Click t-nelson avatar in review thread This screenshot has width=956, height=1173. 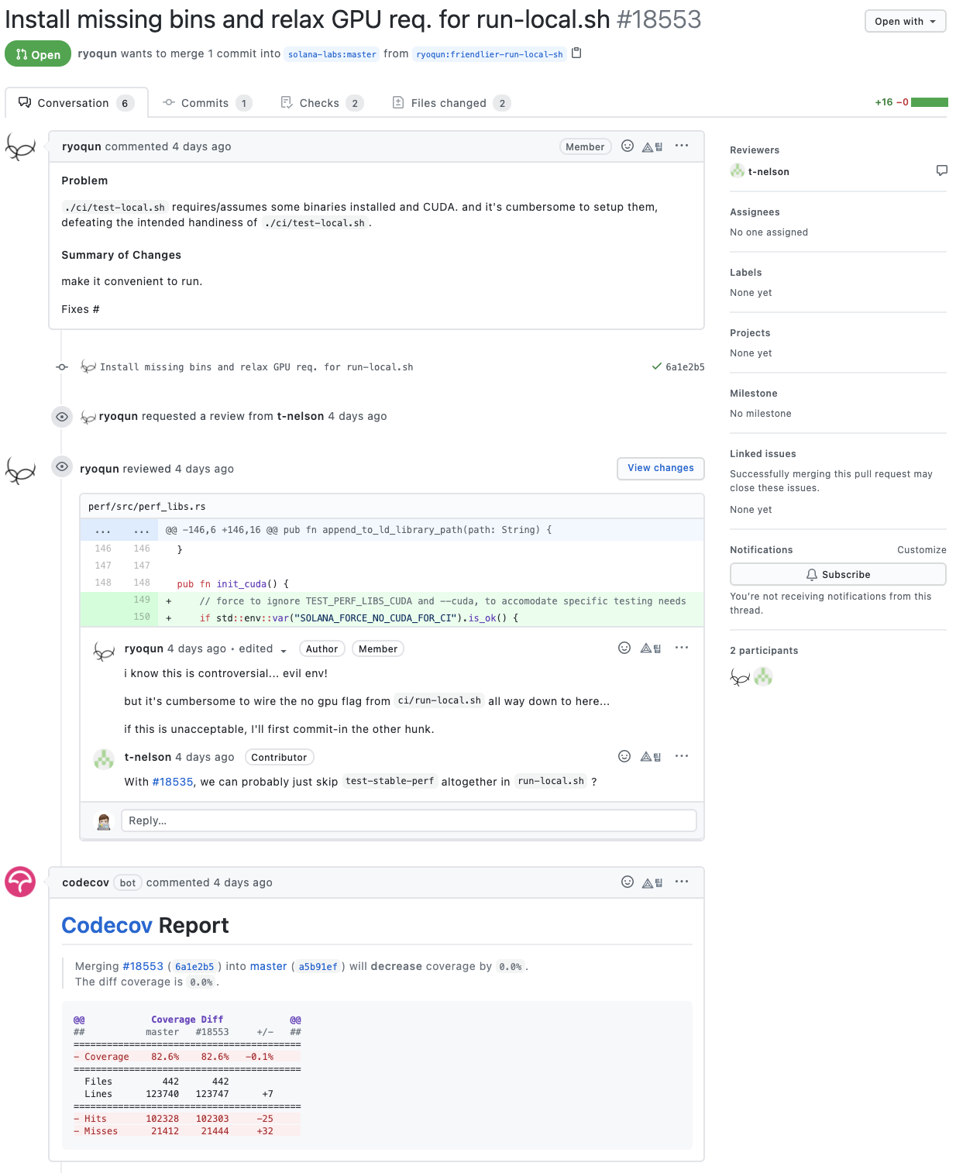tap(104, 758)
